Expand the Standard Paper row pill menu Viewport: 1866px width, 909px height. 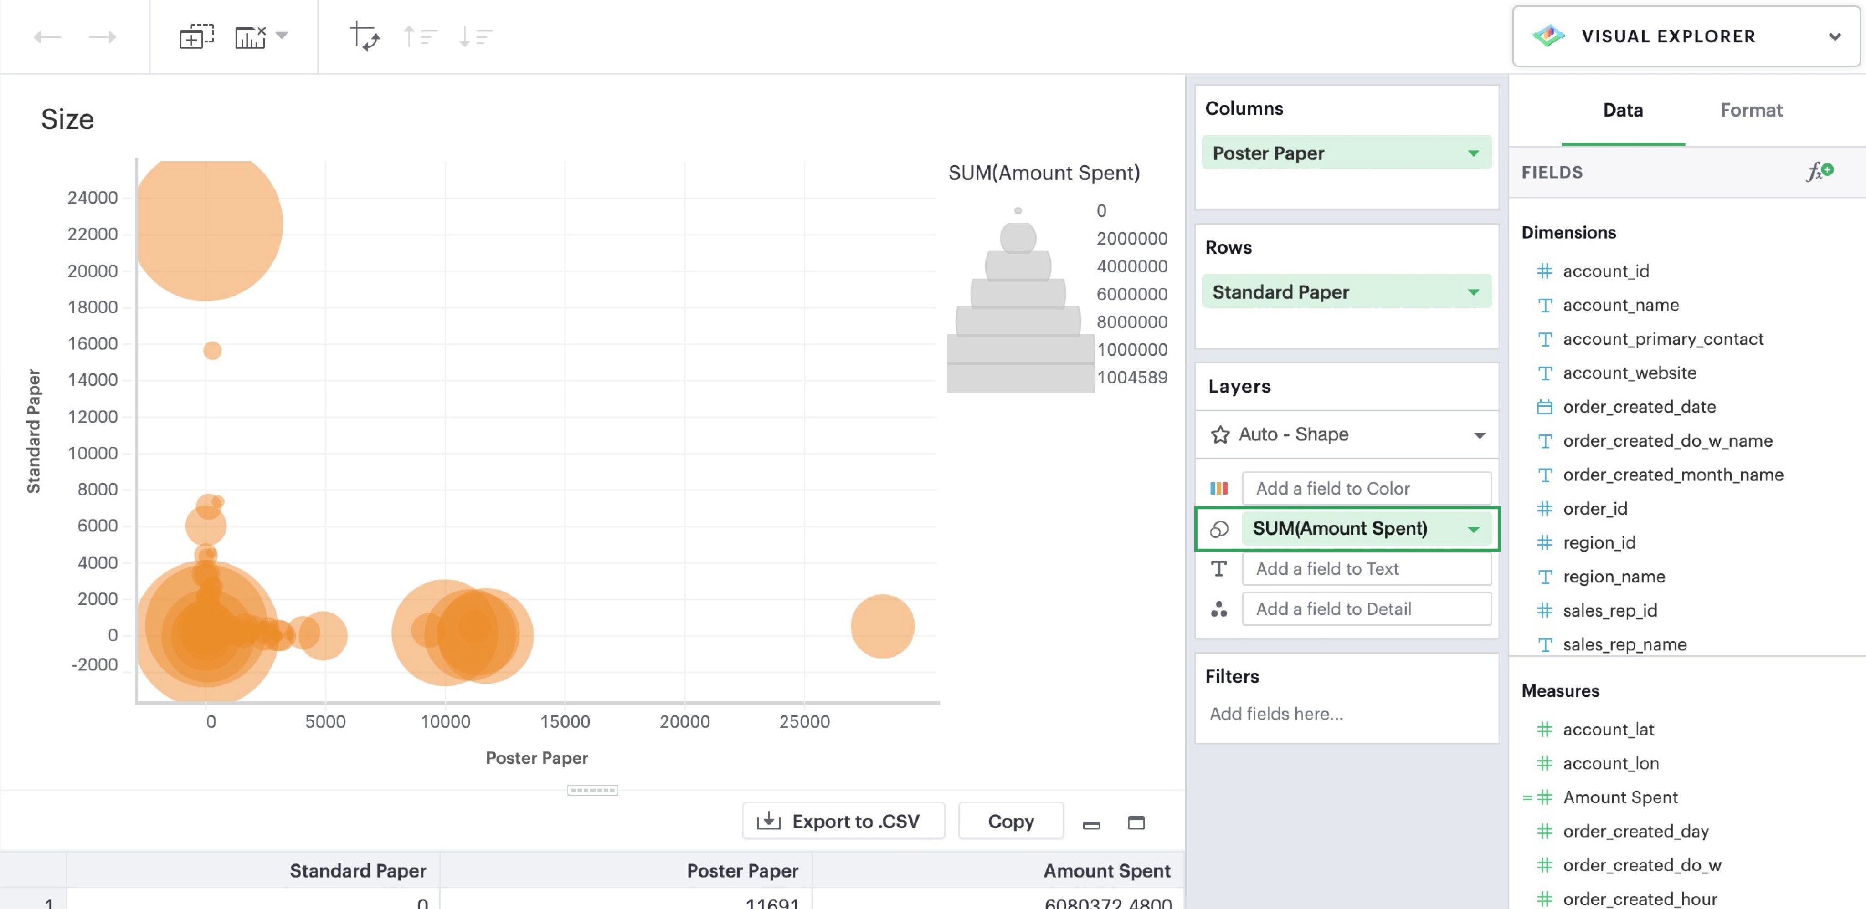coord(1473,292)
